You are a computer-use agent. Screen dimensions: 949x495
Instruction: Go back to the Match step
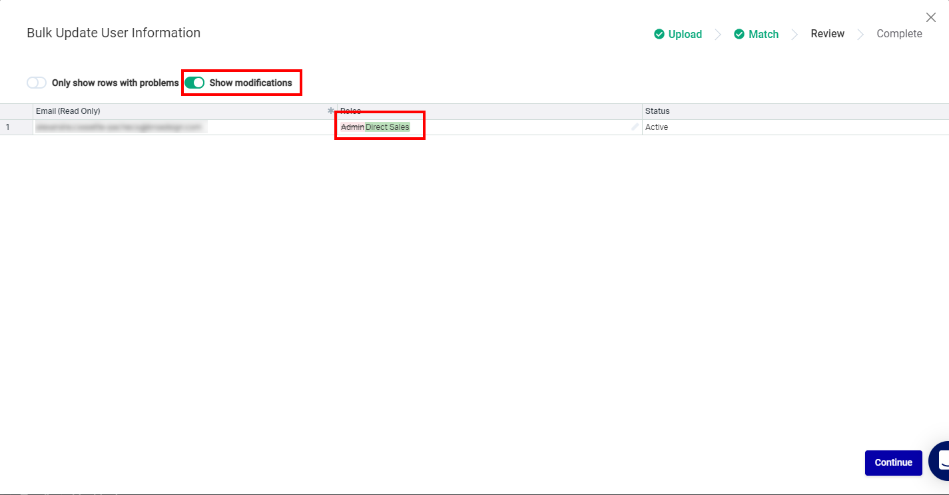763,34
